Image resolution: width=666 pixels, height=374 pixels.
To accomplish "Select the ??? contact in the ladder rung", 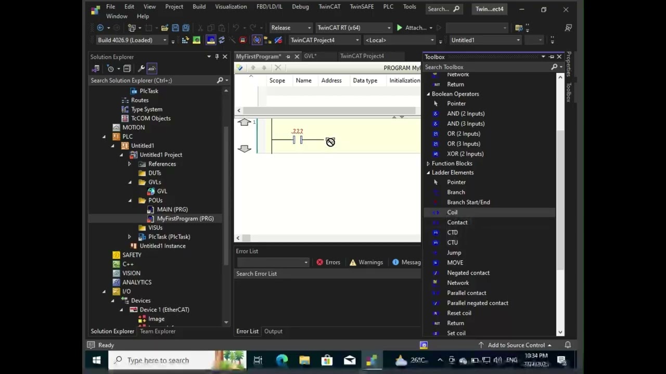I will click(298, 140).
